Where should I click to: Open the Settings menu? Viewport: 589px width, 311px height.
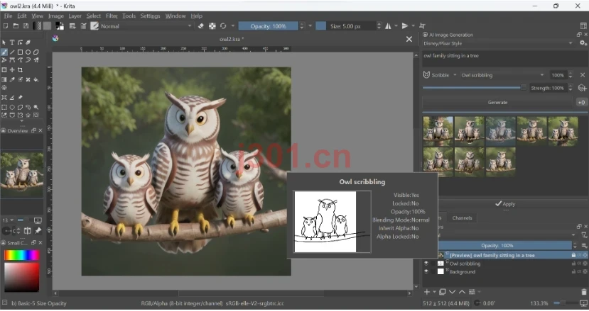pos(150,16)
